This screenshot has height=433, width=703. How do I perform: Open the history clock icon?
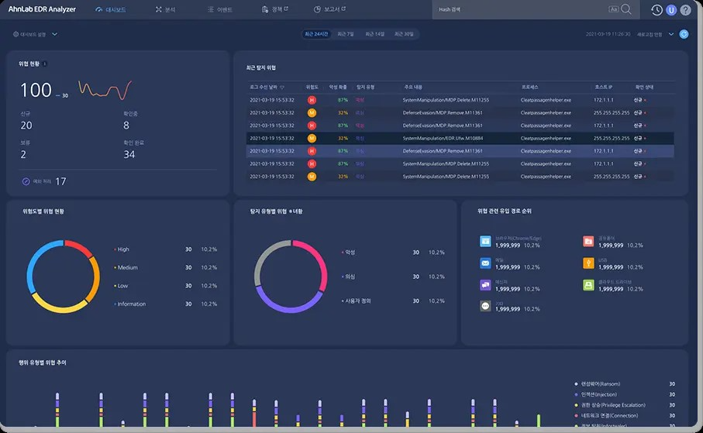point(656,10)
